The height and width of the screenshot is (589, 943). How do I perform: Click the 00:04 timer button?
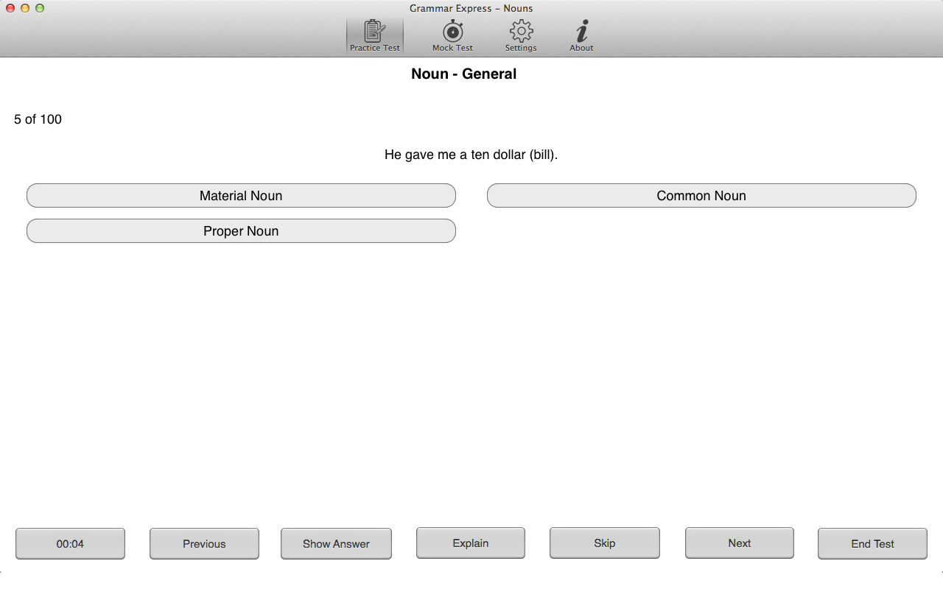click(x=70, y=544)
